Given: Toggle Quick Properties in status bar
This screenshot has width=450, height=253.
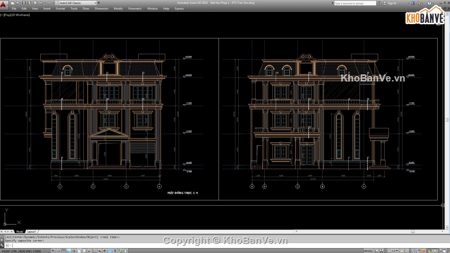Looking at the screenshot, I should click(x=115, y=251).
